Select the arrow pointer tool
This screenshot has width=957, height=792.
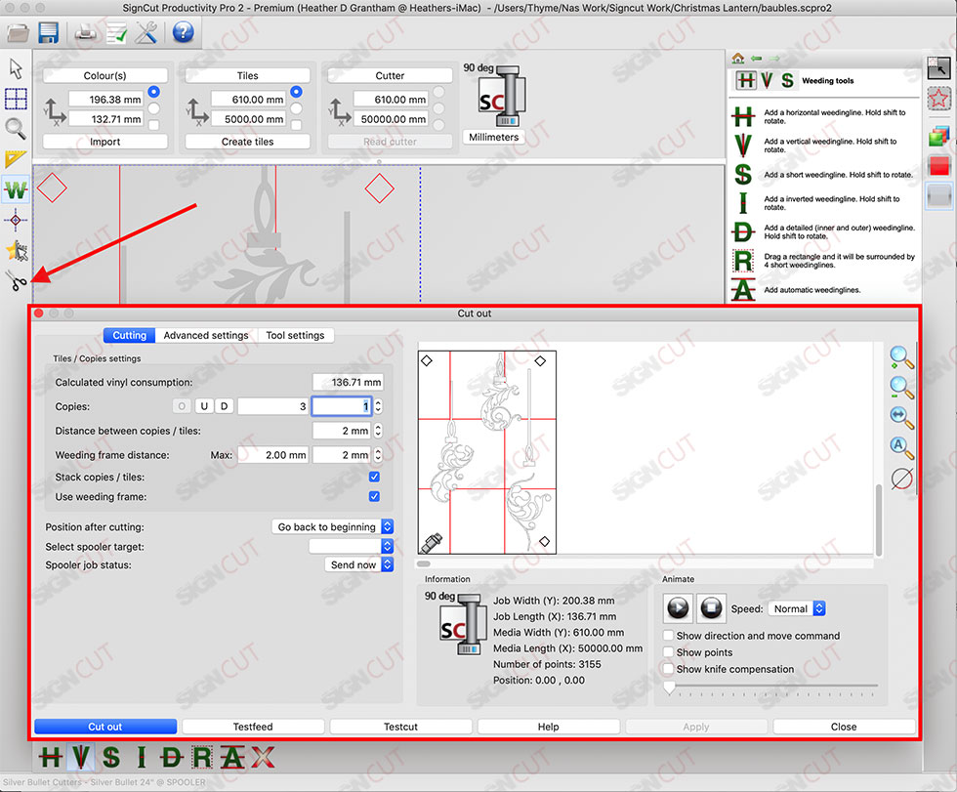16,69
